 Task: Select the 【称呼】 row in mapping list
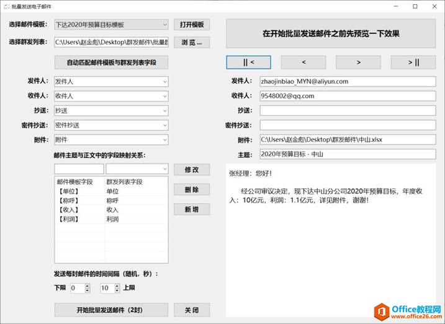tap(110, 201)
